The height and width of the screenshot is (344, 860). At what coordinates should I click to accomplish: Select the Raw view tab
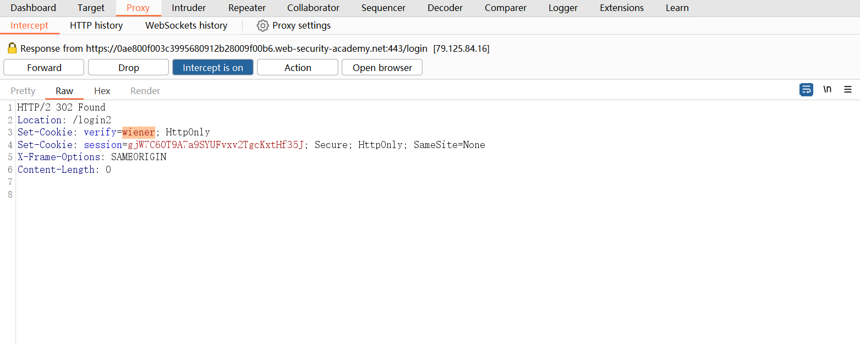(64, 91)
